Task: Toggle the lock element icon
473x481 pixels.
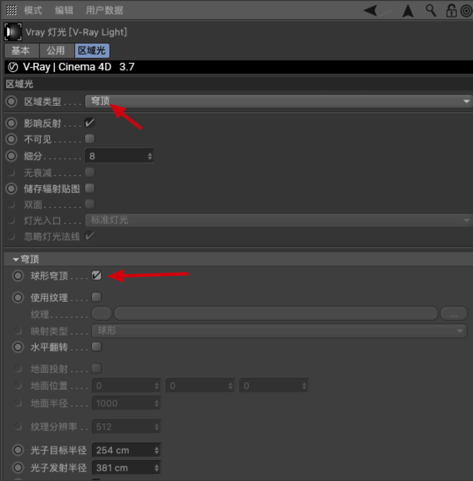Action: [x=451, y=10]
